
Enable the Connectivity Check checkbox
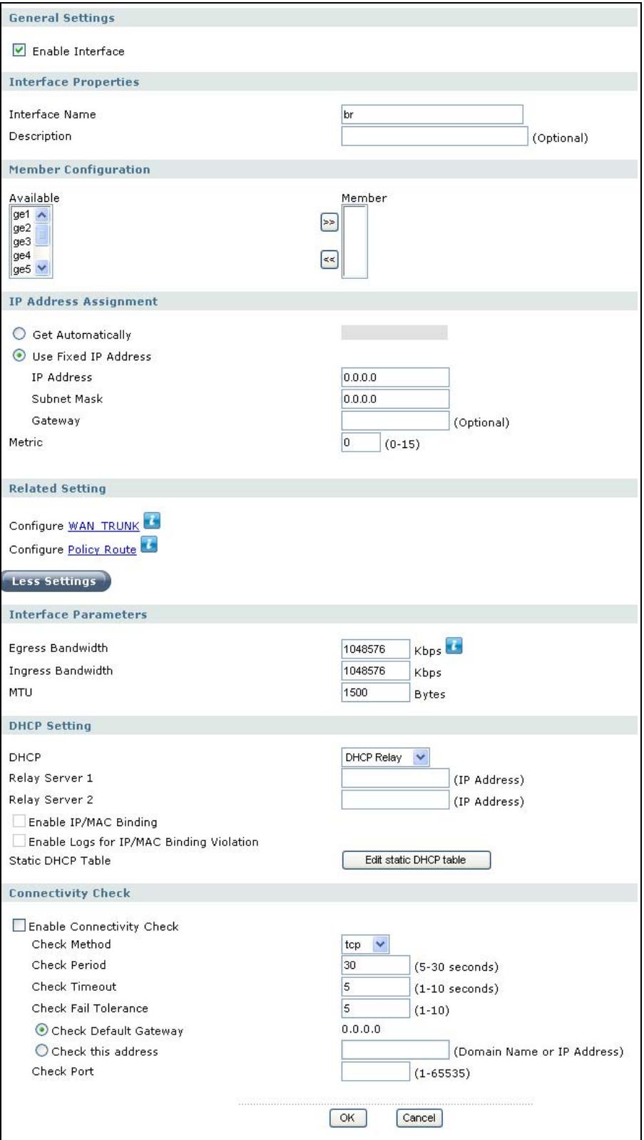click(19, 926)
